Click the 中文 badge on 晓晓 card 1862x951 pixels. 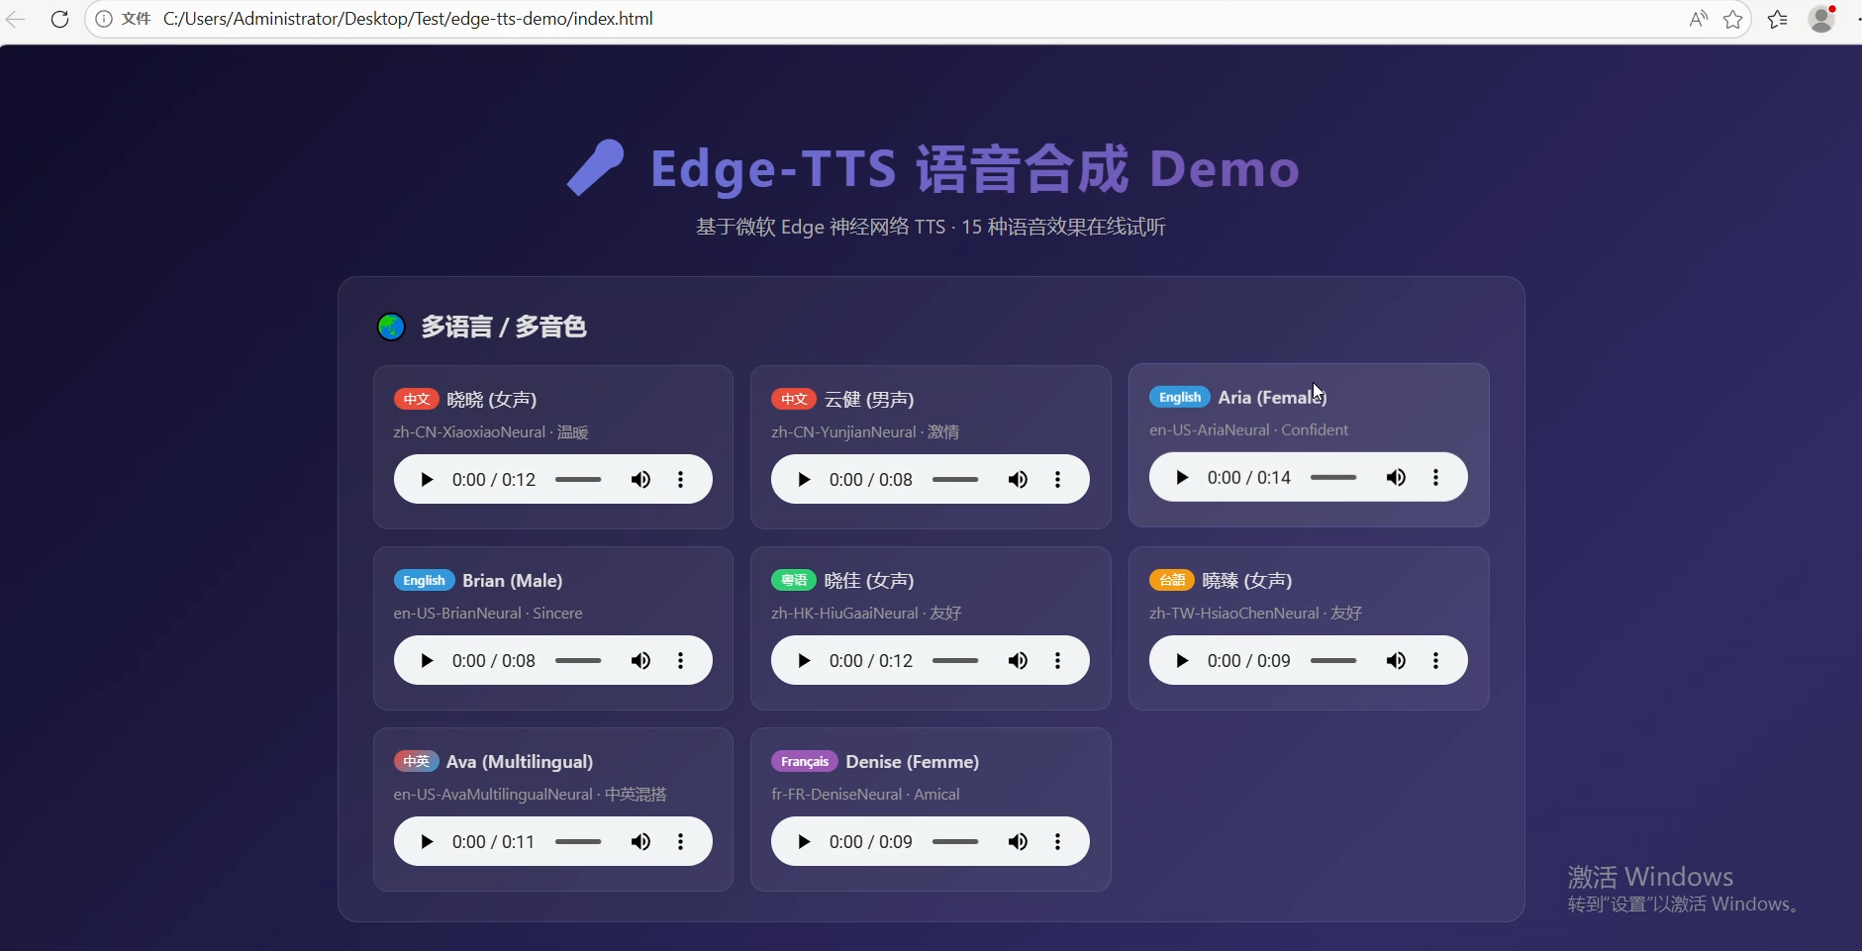point(416,400)
